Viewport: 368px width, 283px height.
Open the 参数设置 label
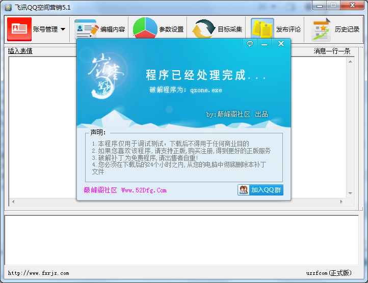[x=171, y=30]
